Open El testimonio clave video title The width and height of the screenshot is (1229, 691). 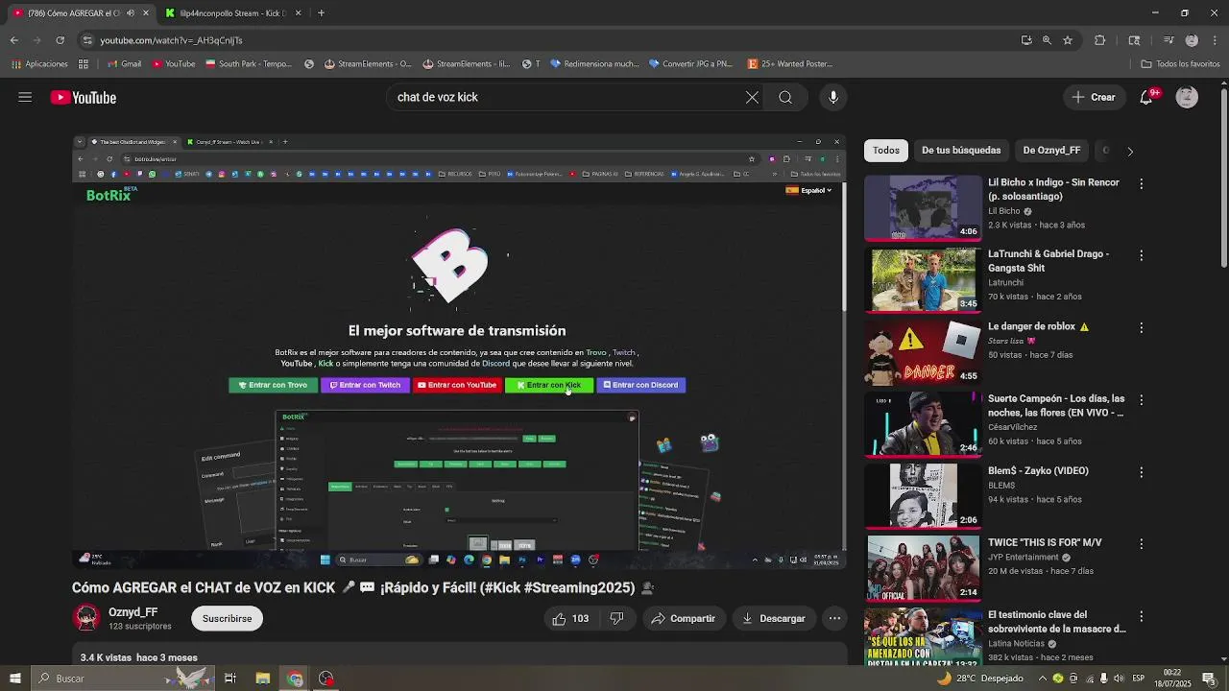(x=1056, y=622)
